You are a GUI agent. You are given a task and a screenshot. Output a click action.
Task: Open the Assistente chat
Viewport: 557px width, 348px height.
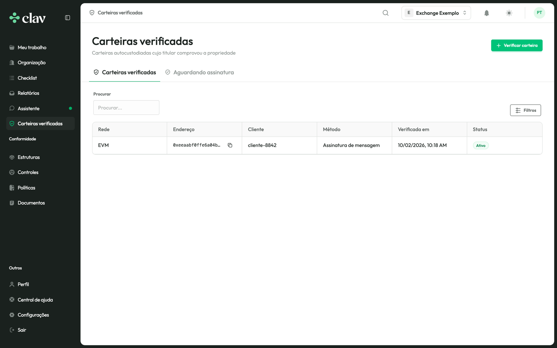click(x=40, y=109)
